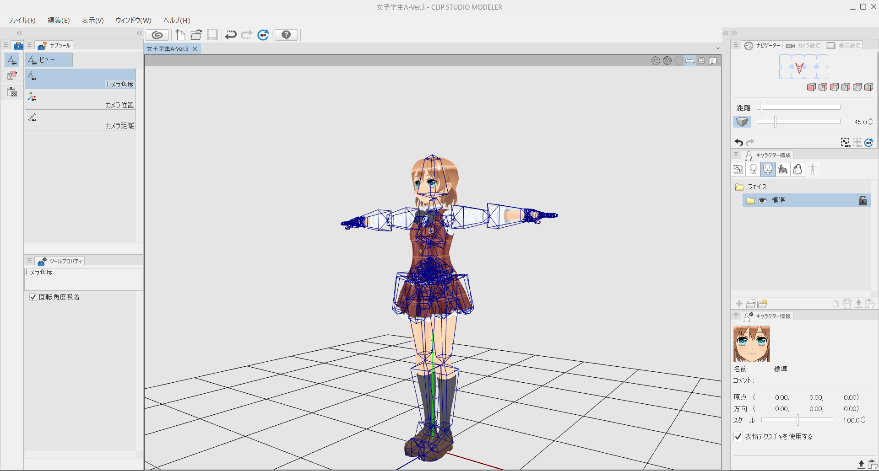This screenshot has width=879, height=471.
Task: Open the help question mark icon
Action: pos(286,35)
